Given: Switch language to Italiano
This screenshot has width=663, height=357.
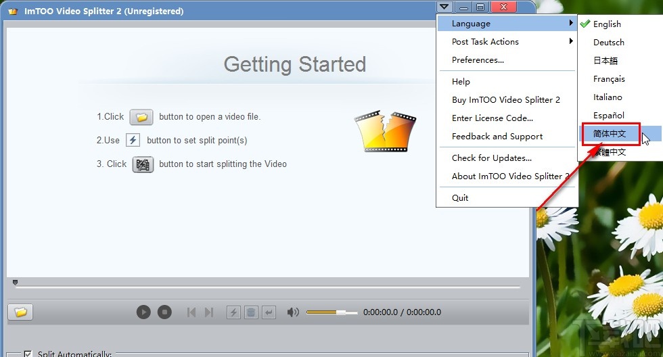Looking at the screenshot, I should click(x=620, y=97).
